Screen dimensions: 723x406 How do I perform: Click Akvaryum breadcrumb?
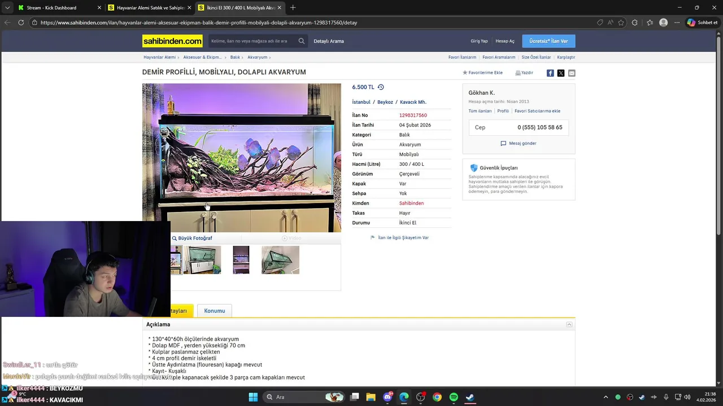(257, 58)
